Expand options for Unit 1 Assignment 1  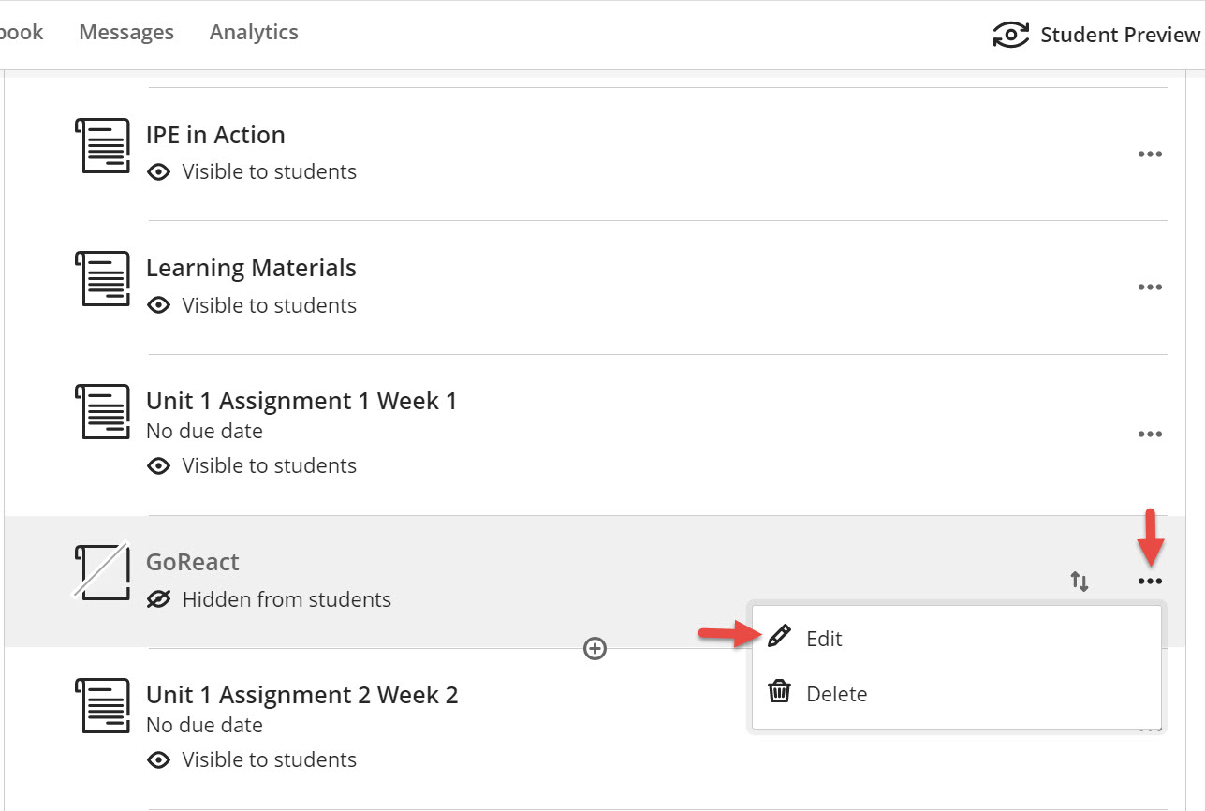(1150, 435)
